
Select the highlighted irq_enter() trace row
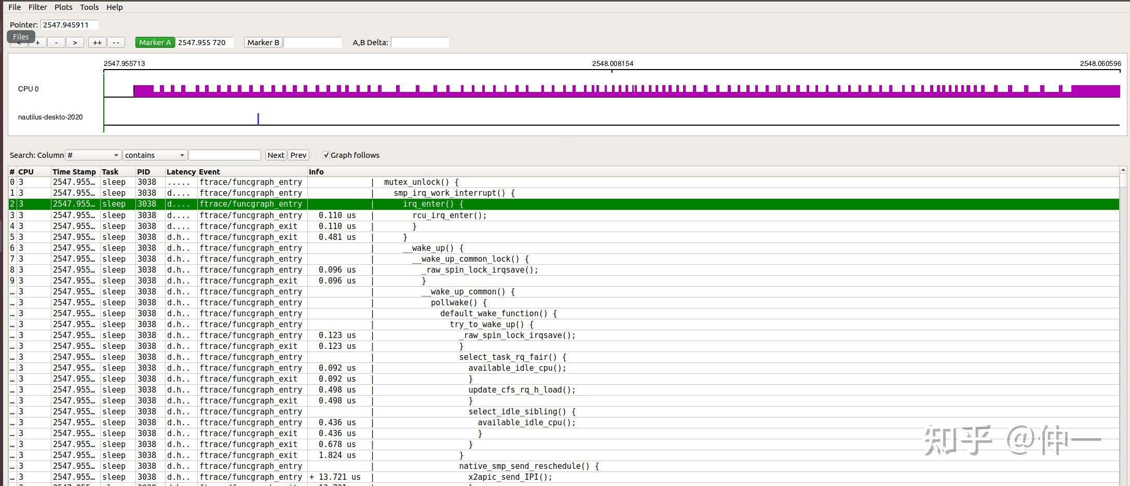(433, 204)
